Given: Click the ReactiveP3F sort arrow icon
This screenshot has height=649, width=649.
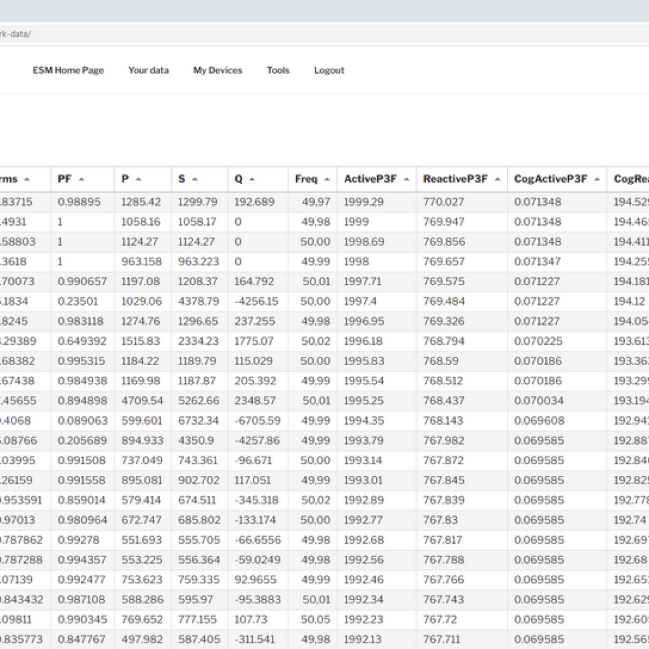Looking at the screenshot, I should tap(497, 179).
